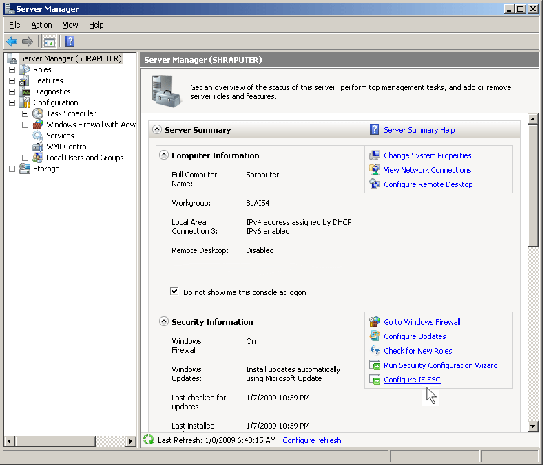The height and width of the screenshot is (465, 551).
Task: Click the Features node icon in tree
Action: pos(25,80)
